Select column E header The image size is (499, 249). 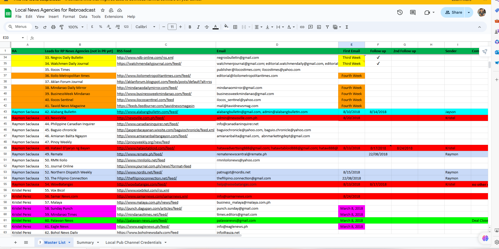point(352,45)
